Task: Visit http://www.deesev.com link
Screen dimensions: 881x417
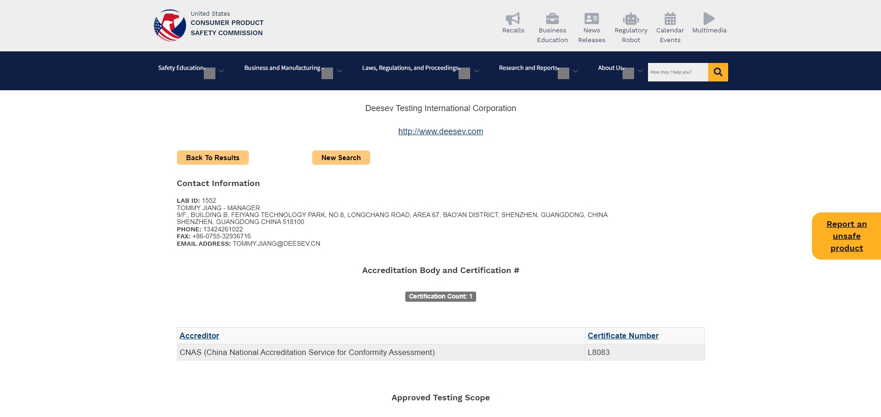Action: click(440, 131)
